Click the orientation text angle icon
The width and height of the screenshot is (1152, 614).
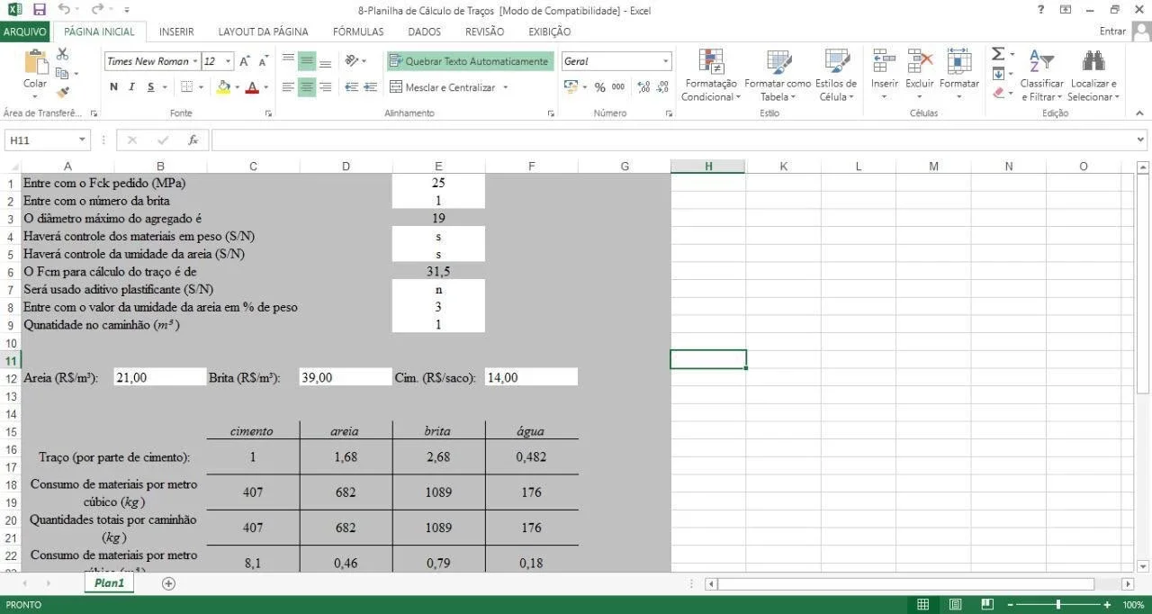click(353, 61)
